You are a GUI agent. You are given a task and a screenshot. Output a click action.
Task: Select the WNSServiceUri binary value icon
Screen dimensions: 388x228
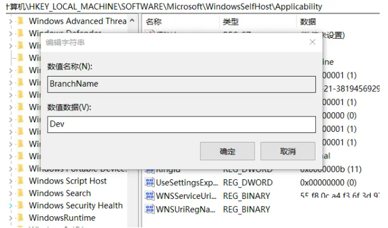[x=150, y=196]
